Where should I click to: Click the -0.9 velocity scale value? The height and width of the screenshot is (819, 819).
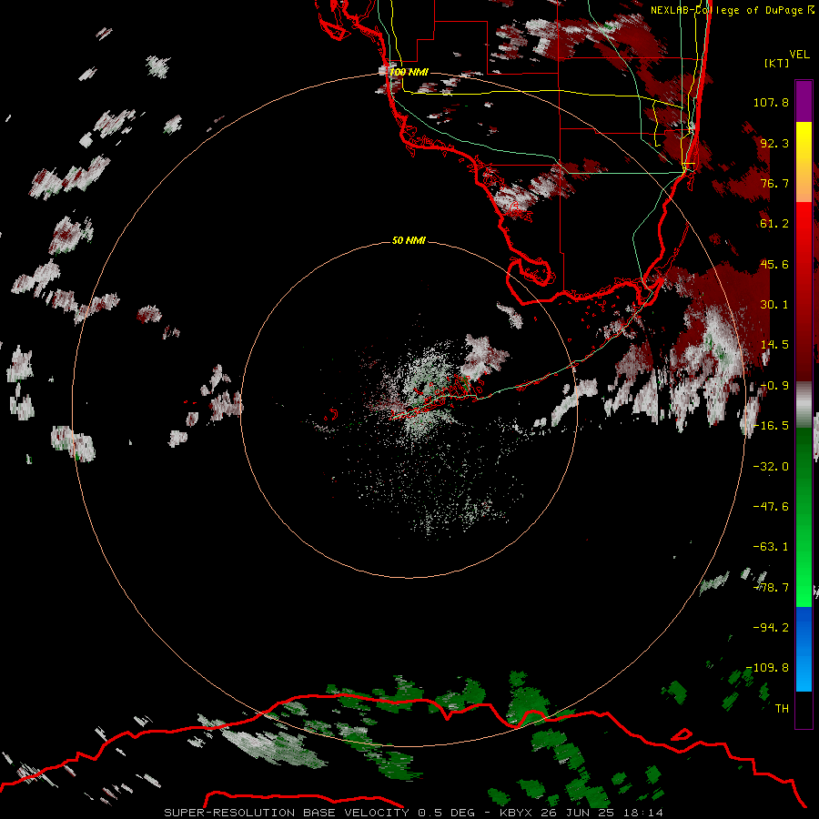click(x=774, y=386)
